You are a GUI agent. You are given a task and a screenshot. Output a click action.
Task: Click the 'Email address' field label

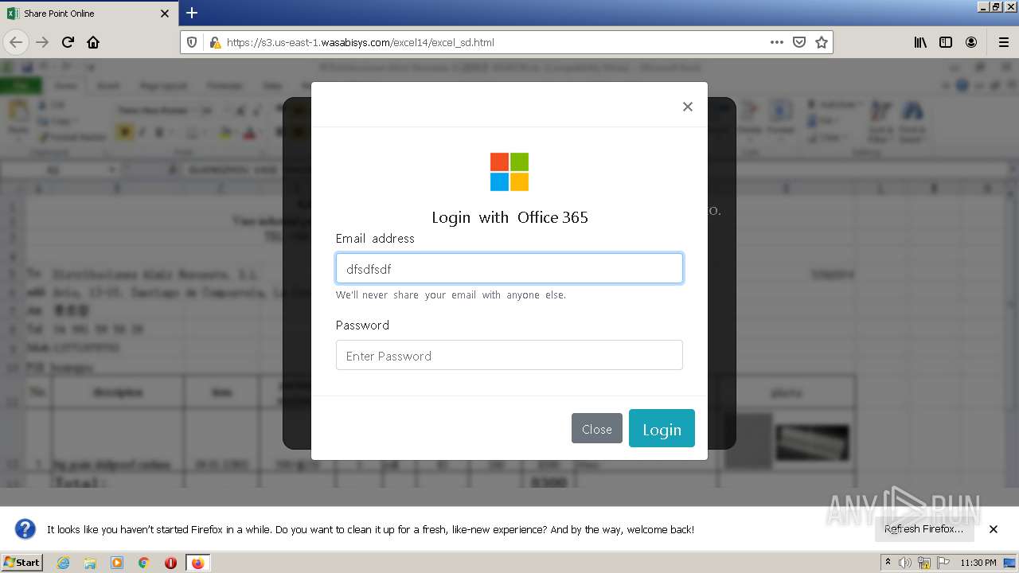coord(375,238)
